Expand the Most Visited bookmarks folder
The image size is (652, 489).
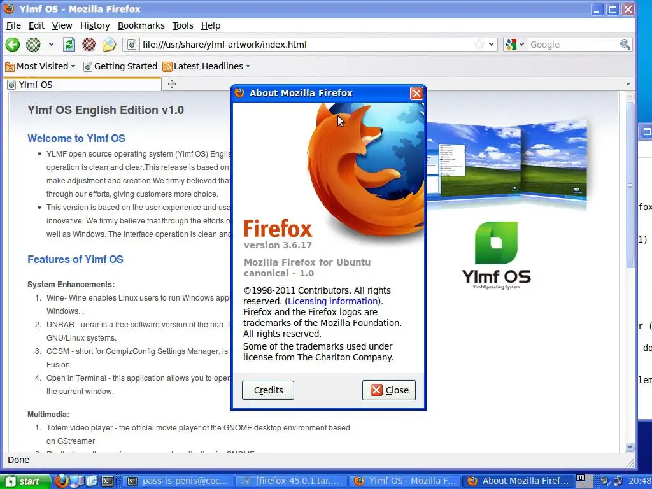(x=40, y=66)
